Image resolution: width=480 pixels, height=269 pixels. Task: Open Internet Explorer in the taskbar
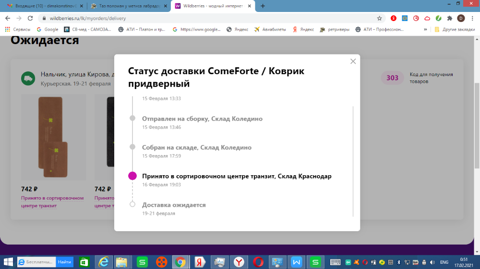103,262
